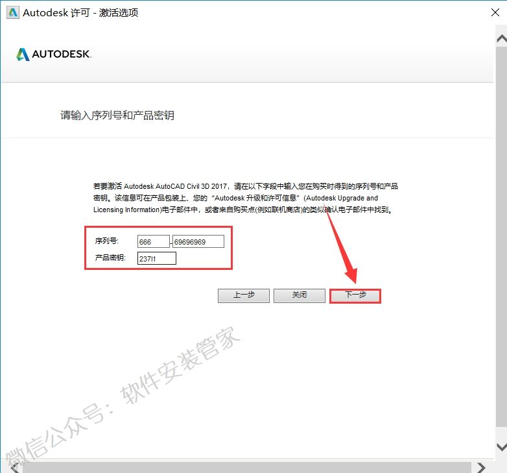Focus the serial number field containing 666
The image size is (507, 473).
153,241
